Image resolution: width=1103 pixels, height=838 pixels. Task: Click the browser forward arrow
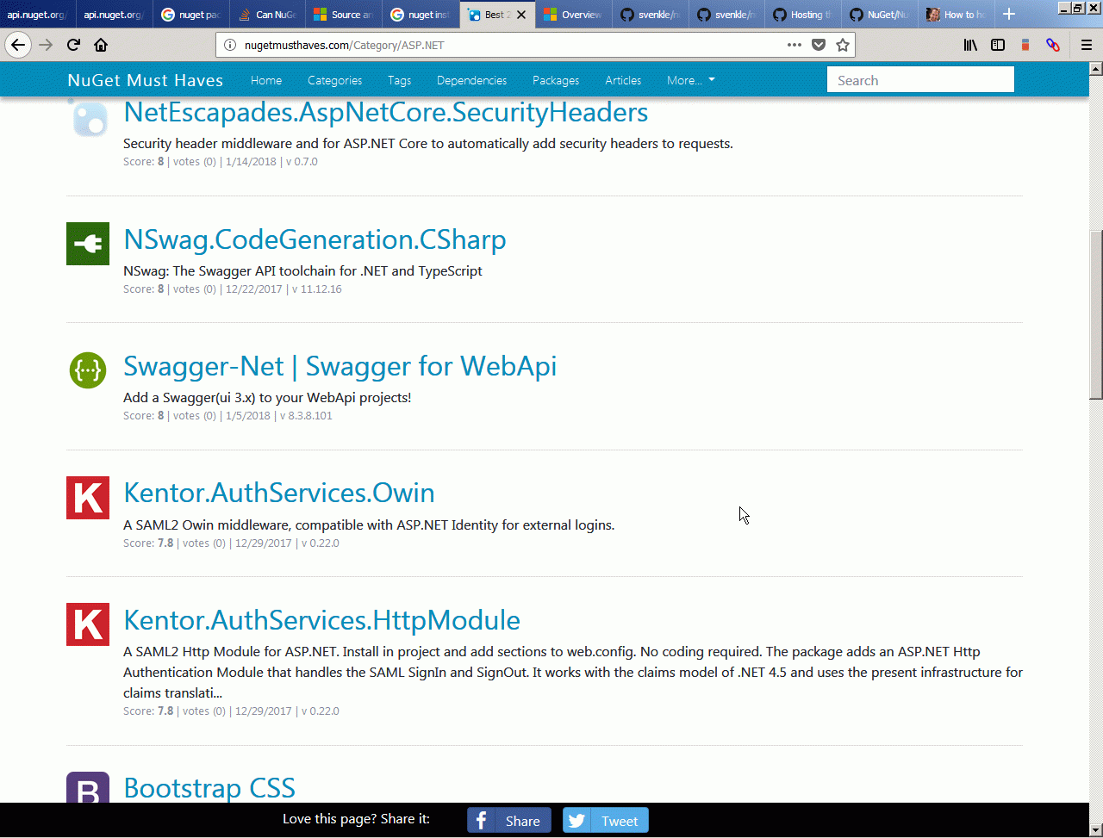coord(46,45)
